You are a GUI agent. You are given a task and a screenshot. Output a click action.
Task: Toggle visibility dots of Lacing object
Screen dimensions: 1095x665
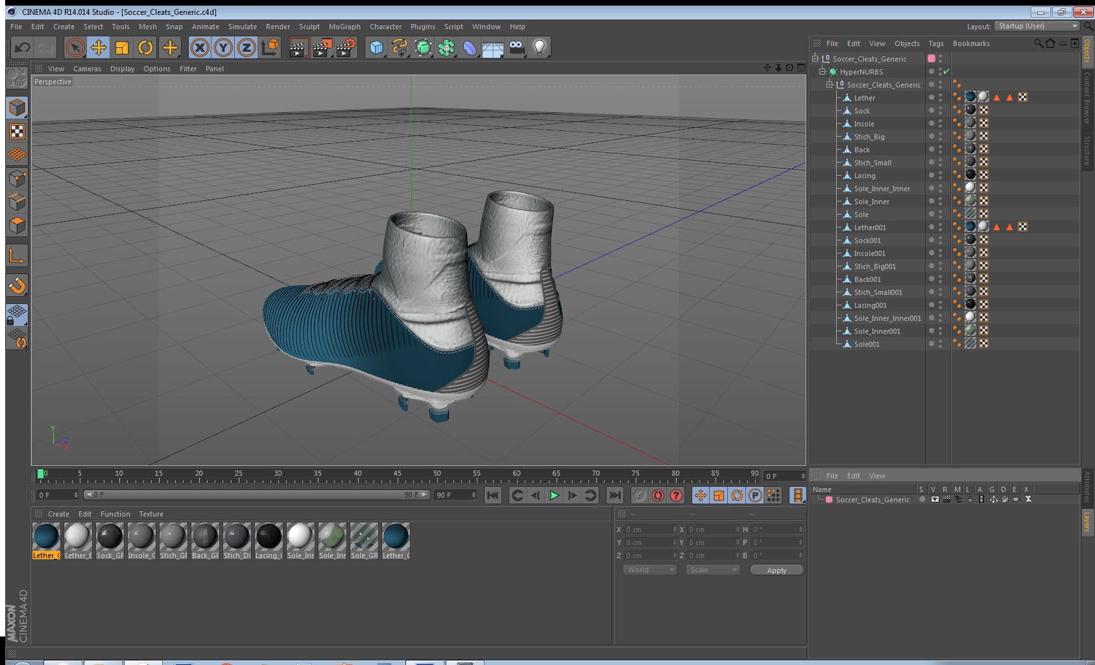(940, 175)
